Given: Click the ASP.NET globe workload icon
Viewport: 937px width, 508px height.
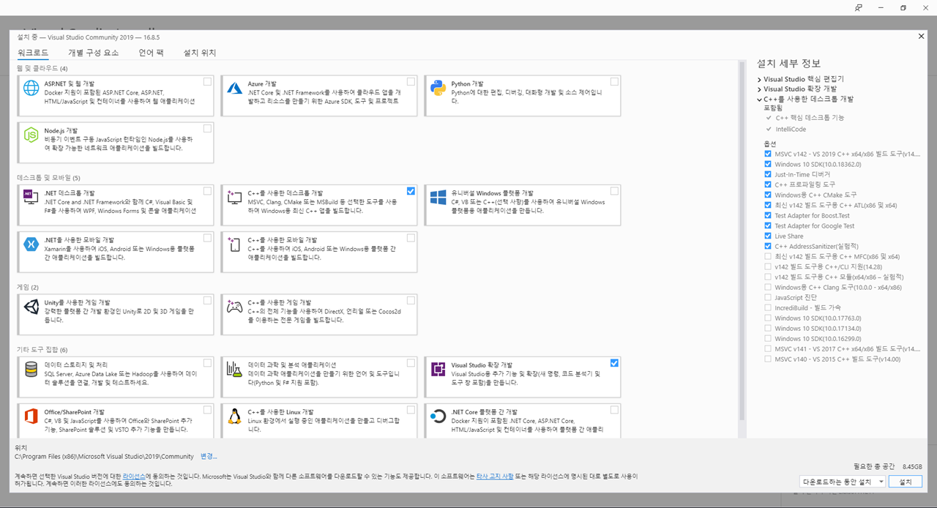Looking at the screenshot, I should click(31, 89).
